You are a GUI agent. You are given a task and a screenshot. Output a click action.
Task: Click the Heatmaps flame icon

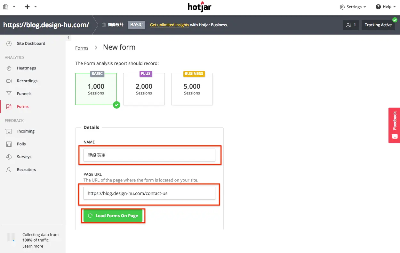[x=9, y=68]
